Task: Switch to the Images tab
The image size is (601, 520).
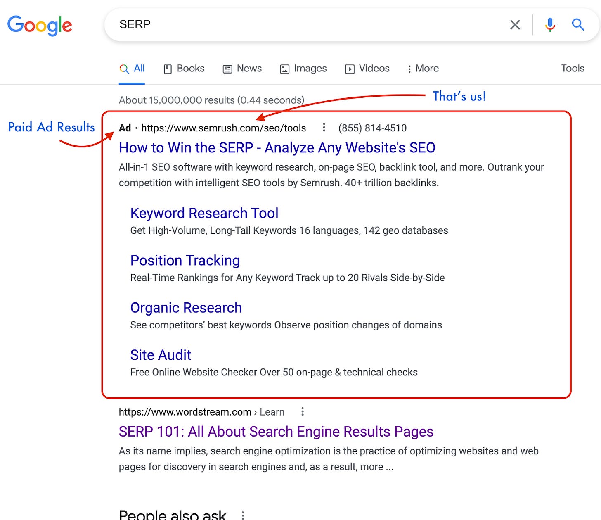Action: point(303,69)
